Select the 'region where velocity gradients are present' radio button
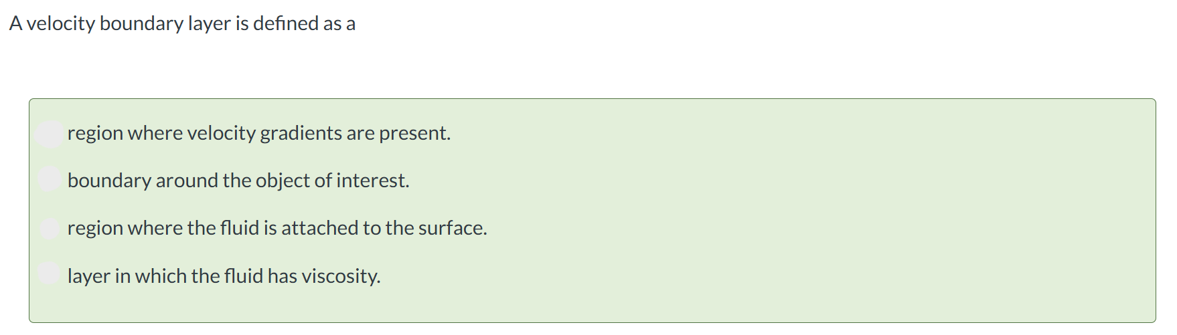The image size is (1177, 335). [x=50, y=133]
